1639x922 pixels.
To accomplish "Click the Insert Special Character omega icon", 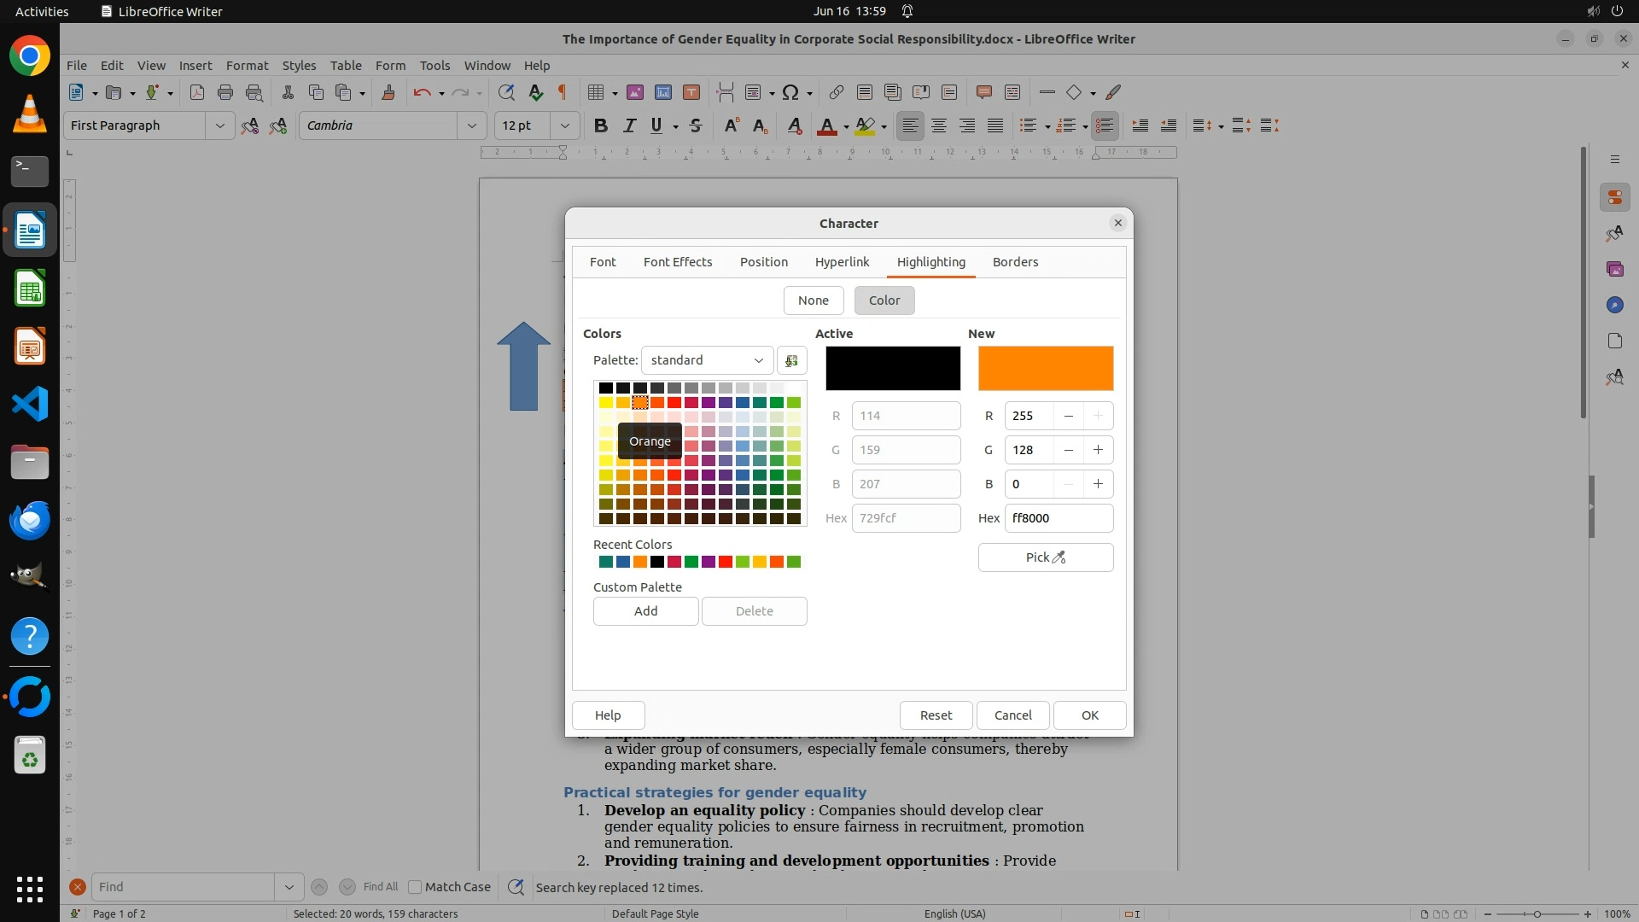I will coord(790,92).
